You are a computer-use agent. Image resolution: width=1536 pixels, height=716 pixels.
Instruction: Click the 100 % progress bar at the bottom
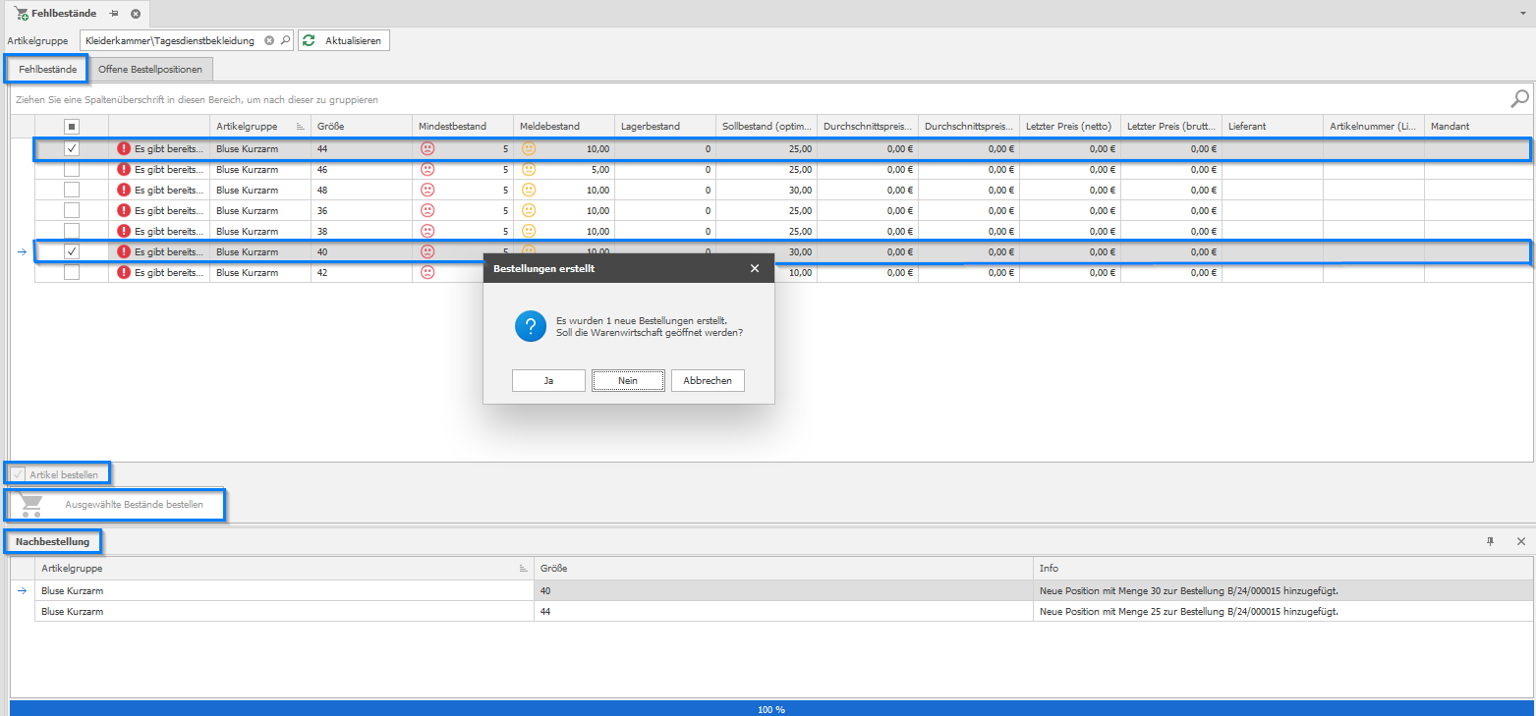(770, 708)
